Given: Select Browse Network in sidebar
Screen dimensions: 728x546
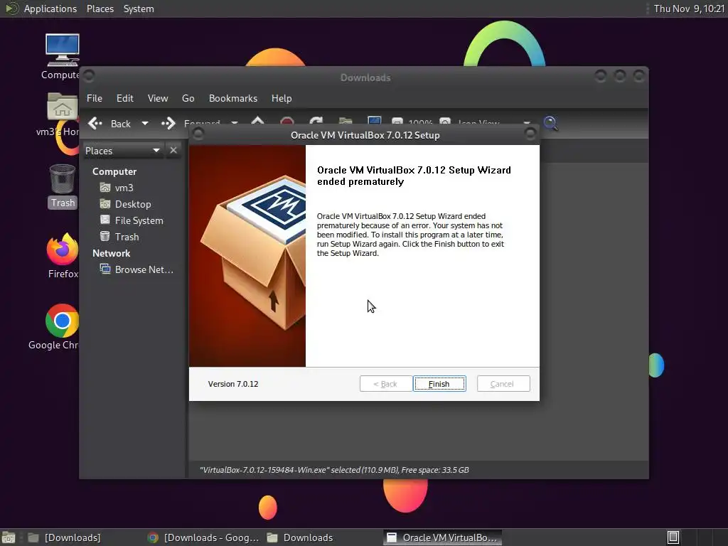Looking at the screenshot, I should (x=137, y=269).
